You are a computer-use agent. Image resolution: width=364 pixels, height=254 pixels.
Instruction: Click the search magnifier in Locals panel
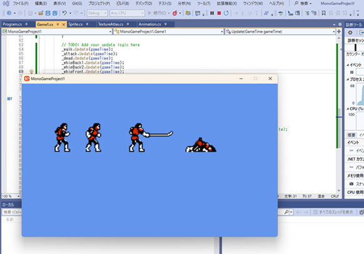click(x=286, y=212)
